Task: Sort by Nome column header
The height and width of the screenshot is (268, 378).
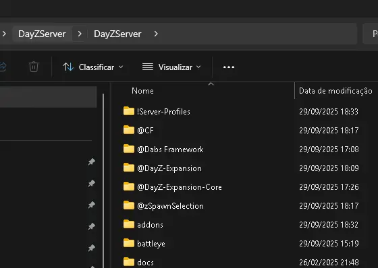Action: (x=142, y=91)
